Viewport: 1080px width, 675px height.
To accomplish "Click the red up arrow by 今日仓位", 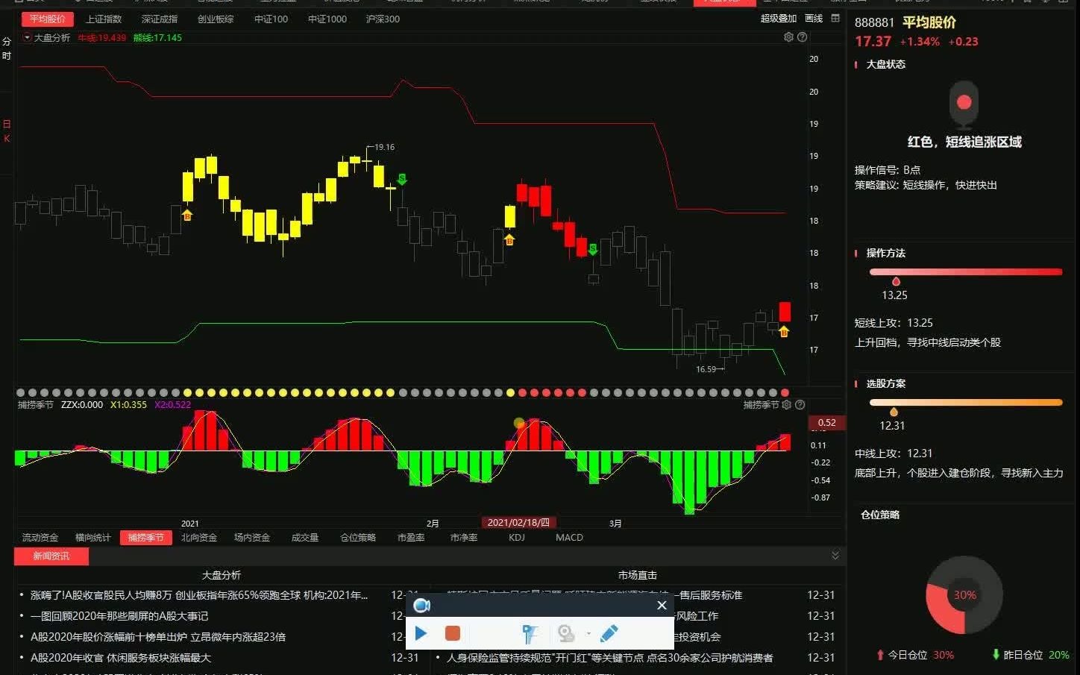I will tap(880, 655).
